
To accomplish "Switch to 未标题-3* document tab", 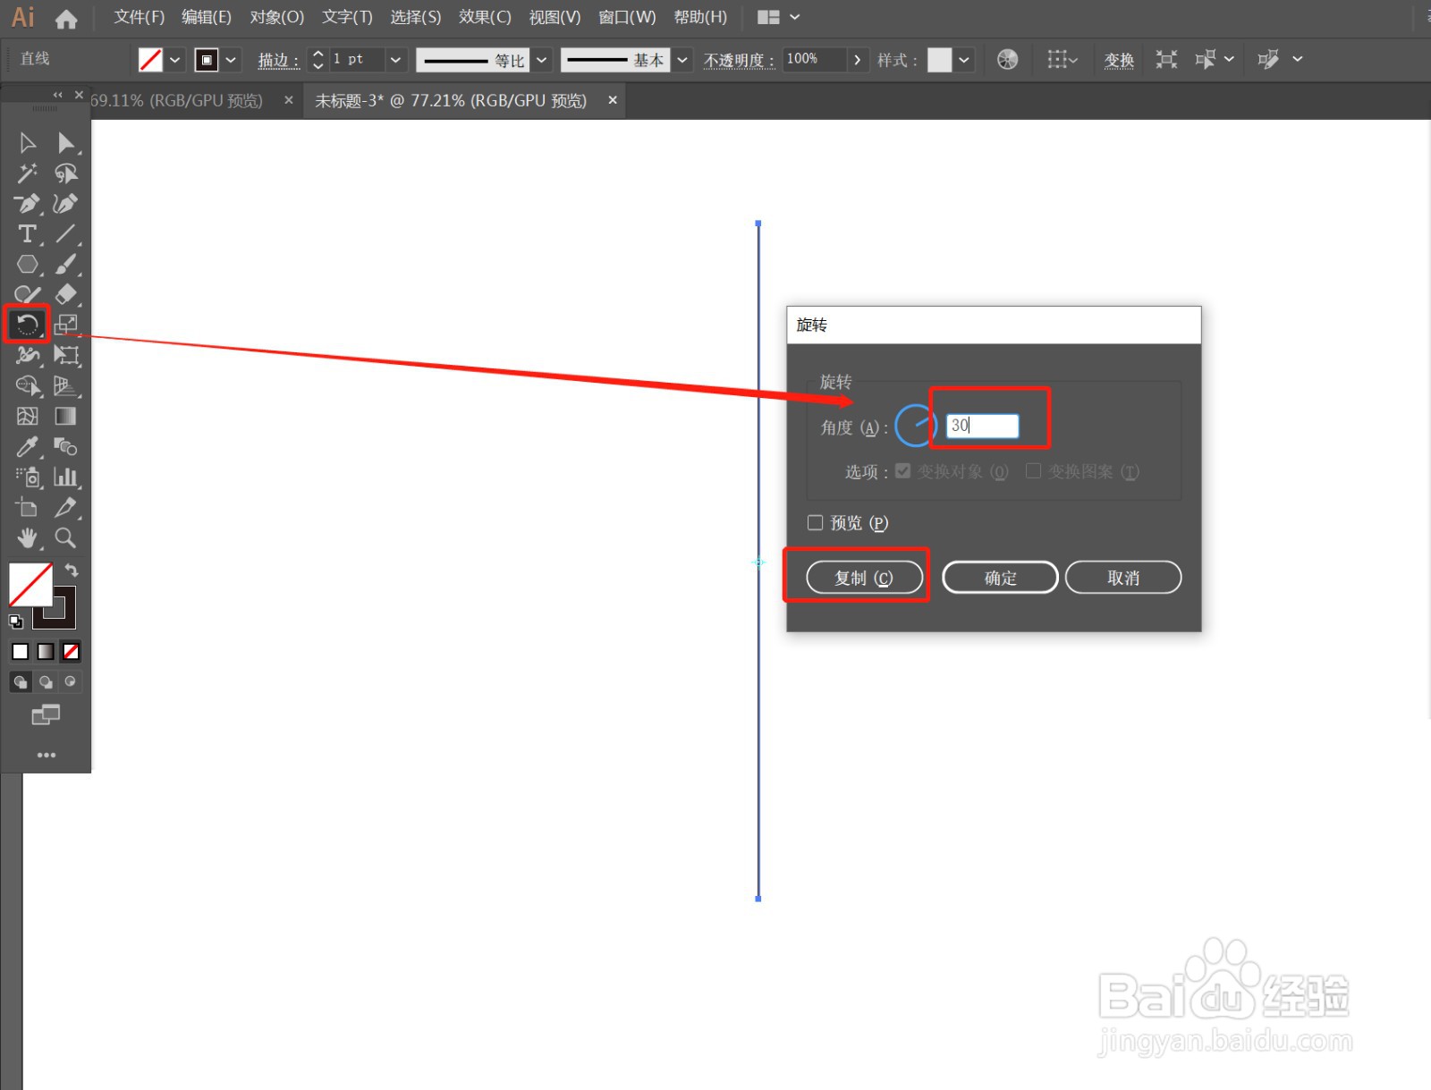I will pyautogui.click(x=451, y=101).
